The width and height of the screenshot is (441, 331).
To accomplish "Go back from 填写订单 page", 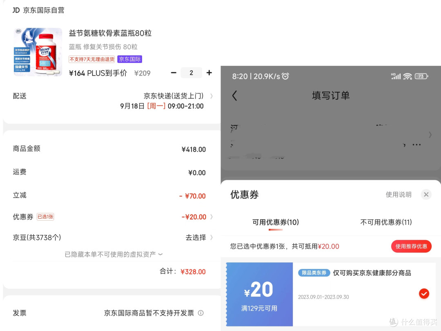I will point(234,96).
